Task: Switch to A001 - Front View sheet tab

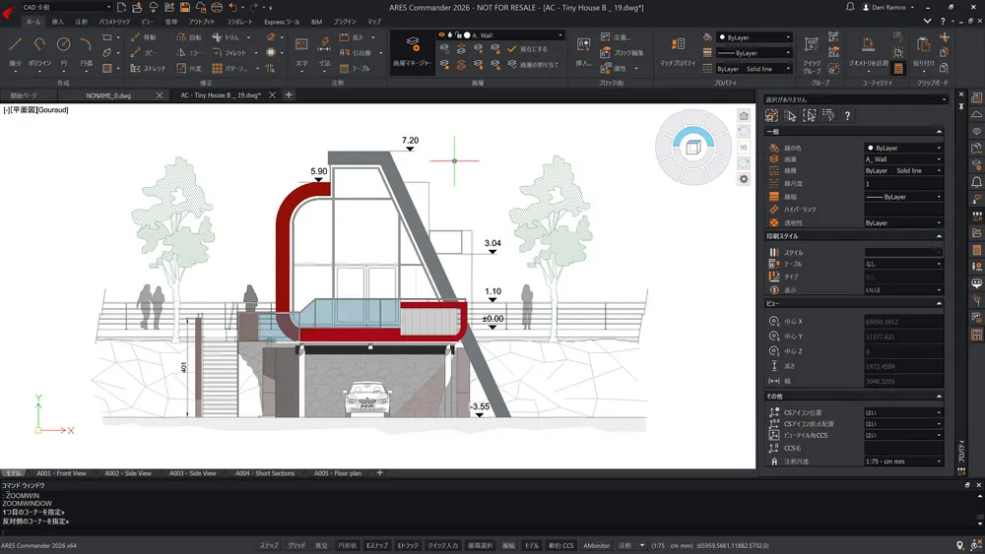Action: 61,473
